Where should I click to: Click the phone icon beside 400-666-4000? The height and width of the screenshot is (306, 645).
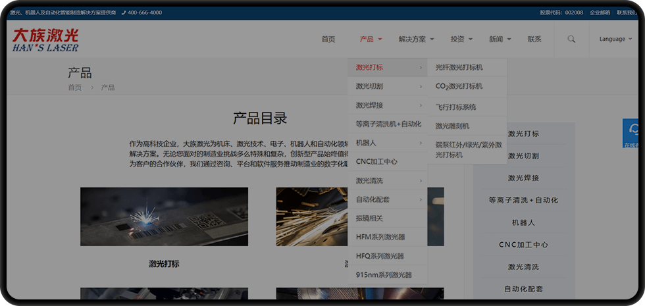[123, 13]
